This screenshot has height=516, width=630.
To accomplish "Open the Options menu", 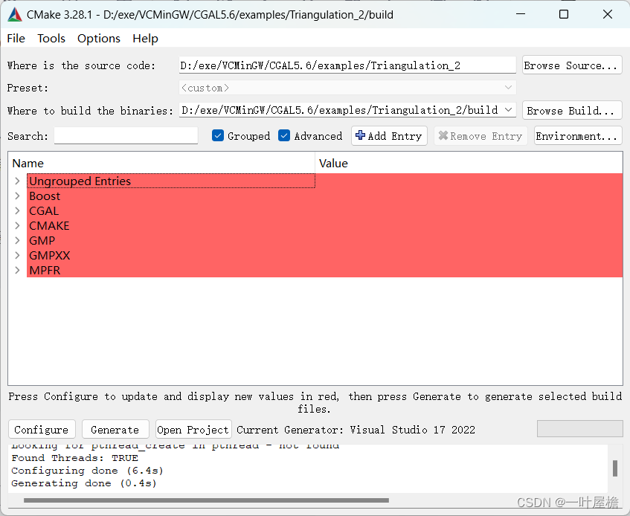I will point(99,39).
